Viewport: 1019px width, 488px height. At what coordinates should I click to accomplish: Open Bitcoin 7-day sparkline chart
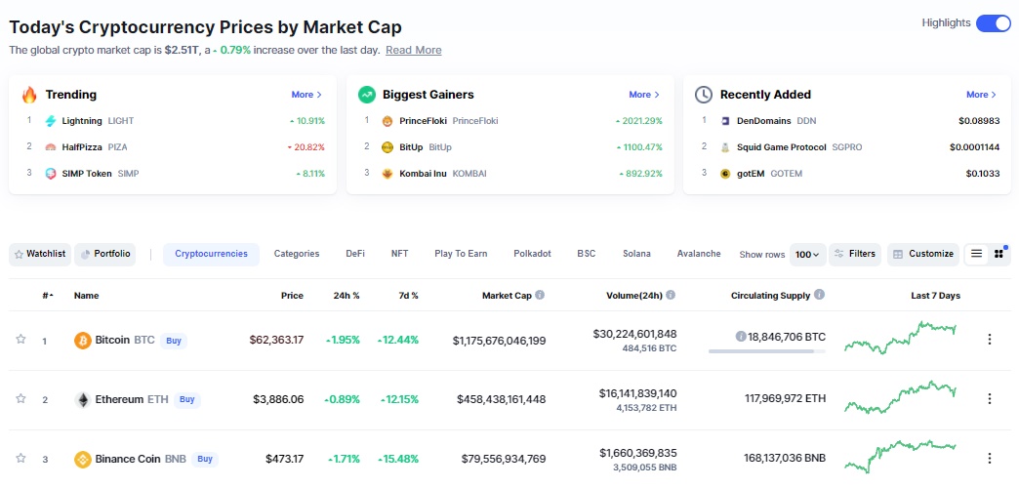click(900, 338)
